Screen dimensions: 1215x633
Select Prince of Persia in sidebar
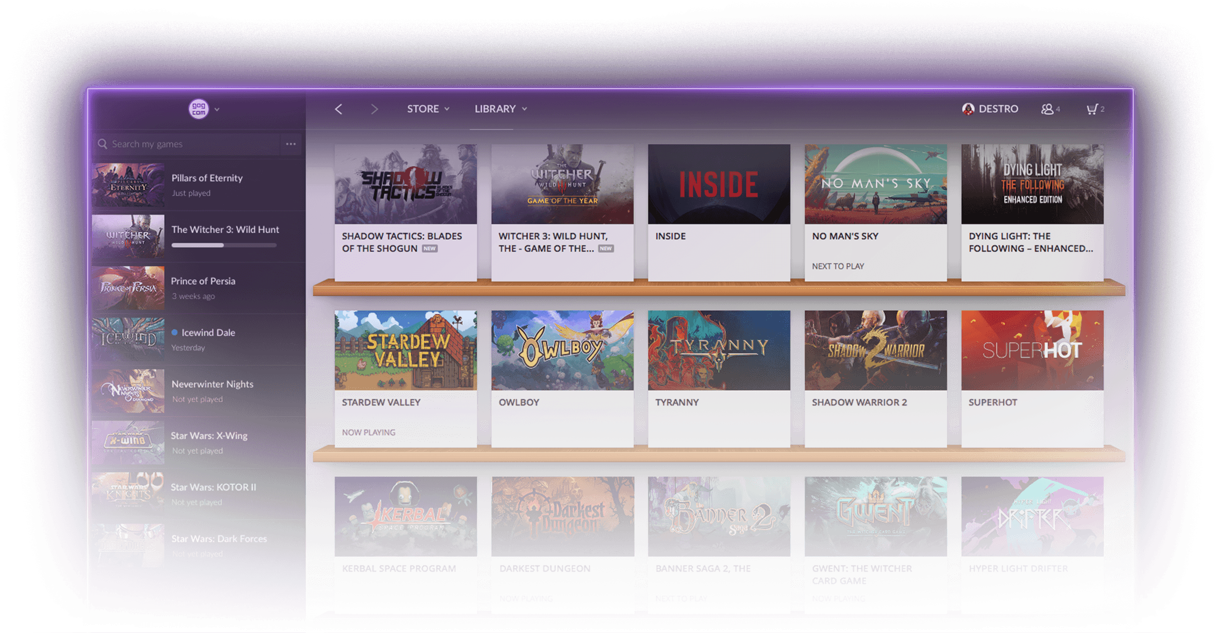click(199, 288)
